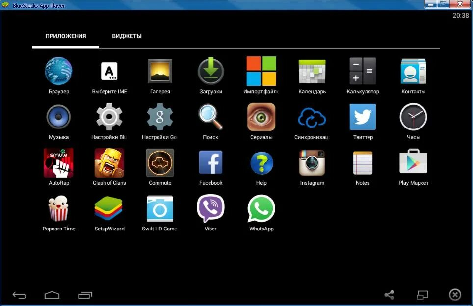Open the Viber app
The height and width of the screenshot is (306, 473).
tap(210, 208)
